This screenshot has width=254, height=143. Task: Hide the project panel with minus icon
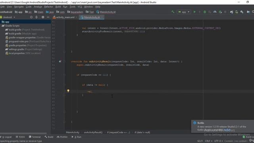(48, 17)
